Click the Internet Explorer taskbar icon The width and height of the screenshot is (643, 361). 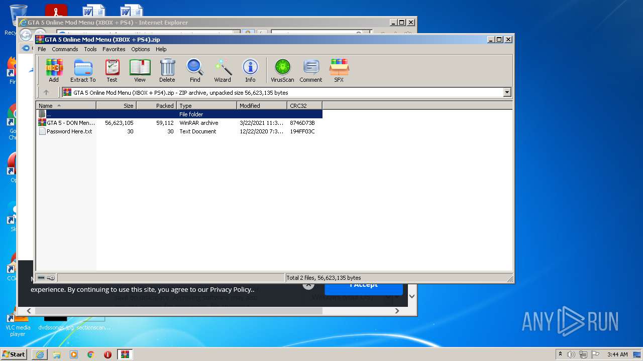[40, 354]
